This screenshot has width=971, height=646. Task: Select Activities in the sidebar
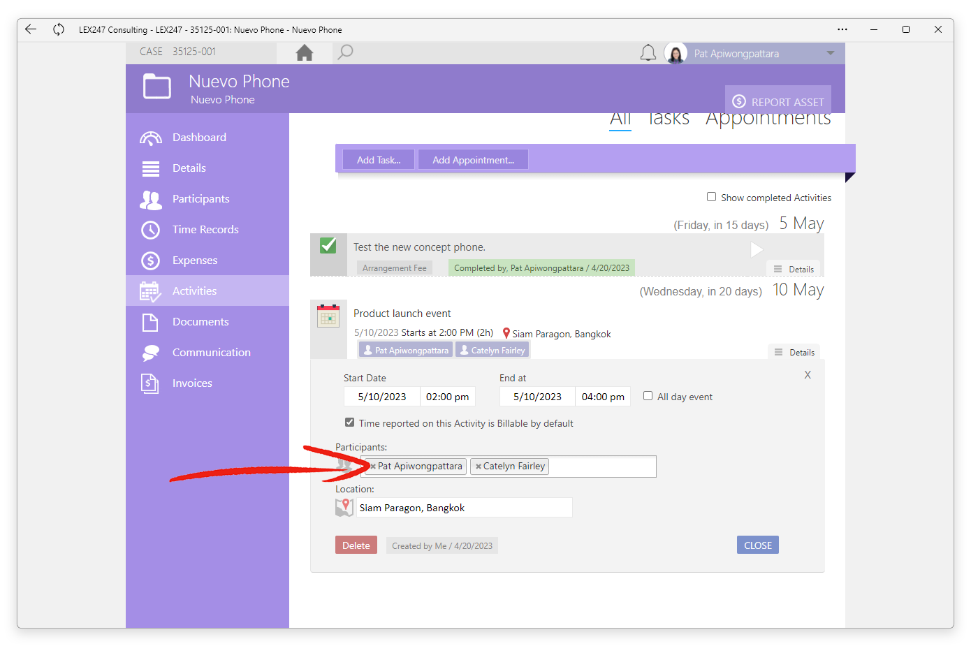[x=207, y=291]
